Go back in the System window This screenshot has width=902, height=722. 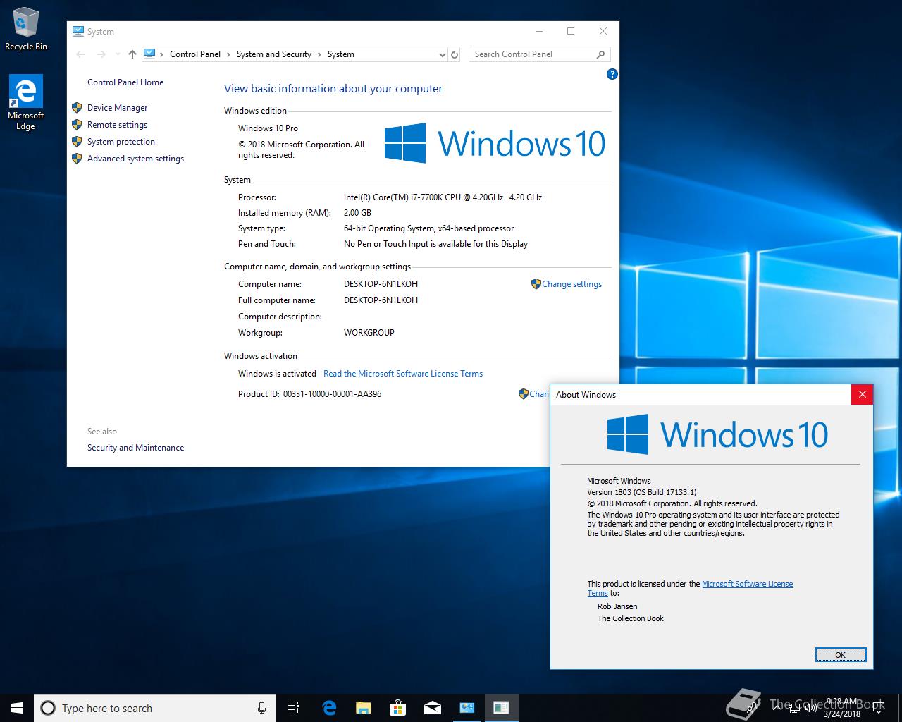(x=80, y=54)
